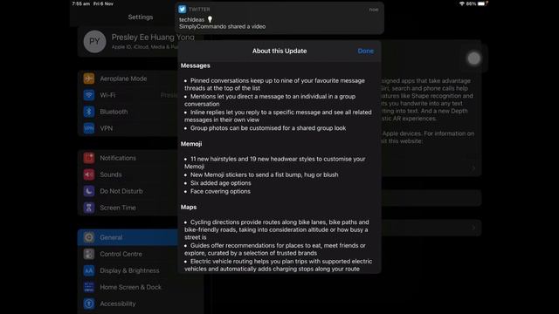Screen dimensions: 559x314
Task: Tap the Home Screen & Dock icon
Action: [x=89, y=287]
